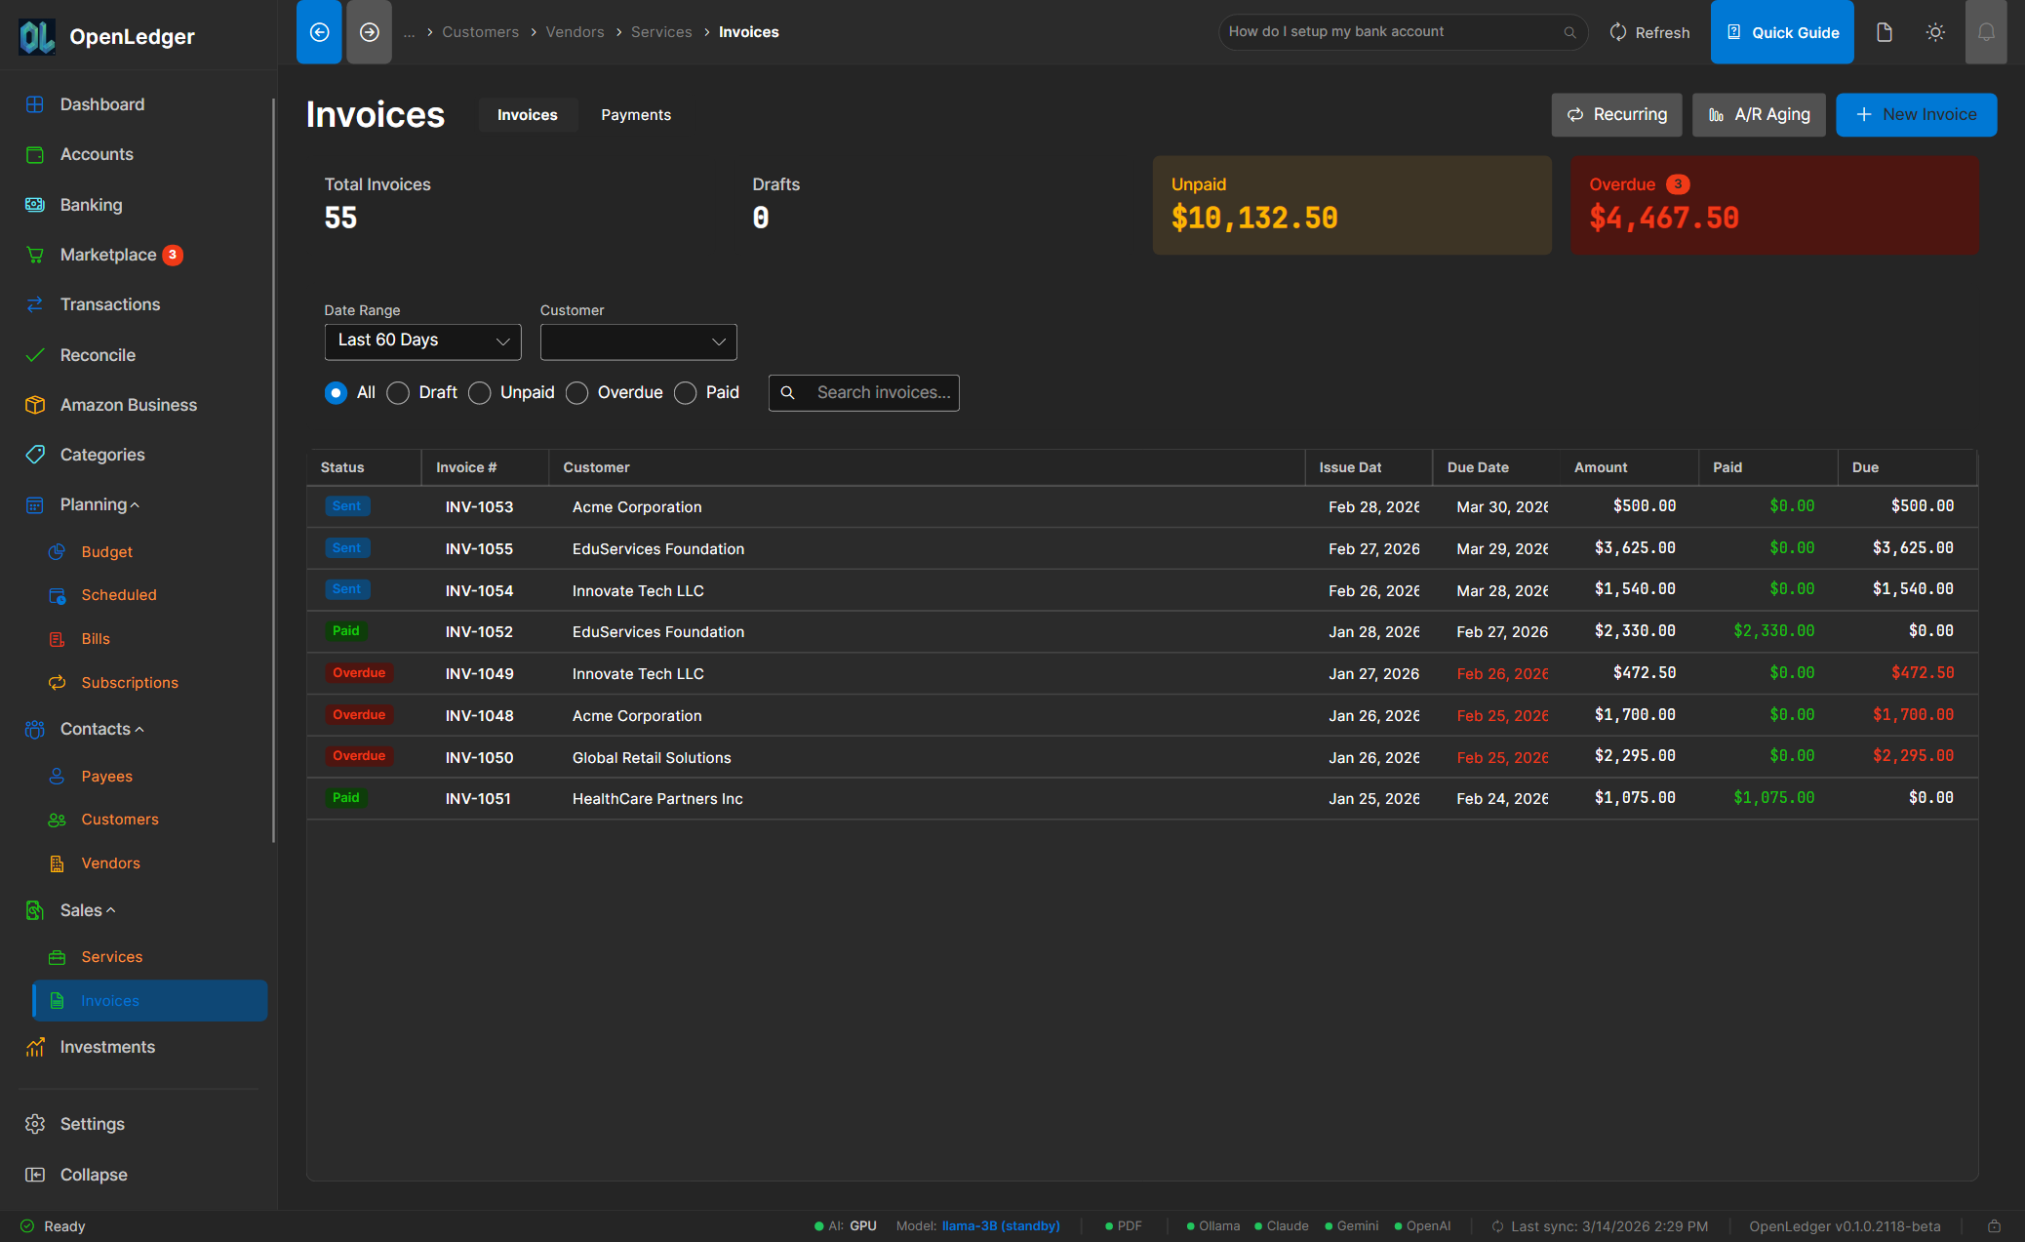The height and width of the screenshot is (1242, 2025).
Task: Open the Customer filter dropdown
Action: point(638,341)
